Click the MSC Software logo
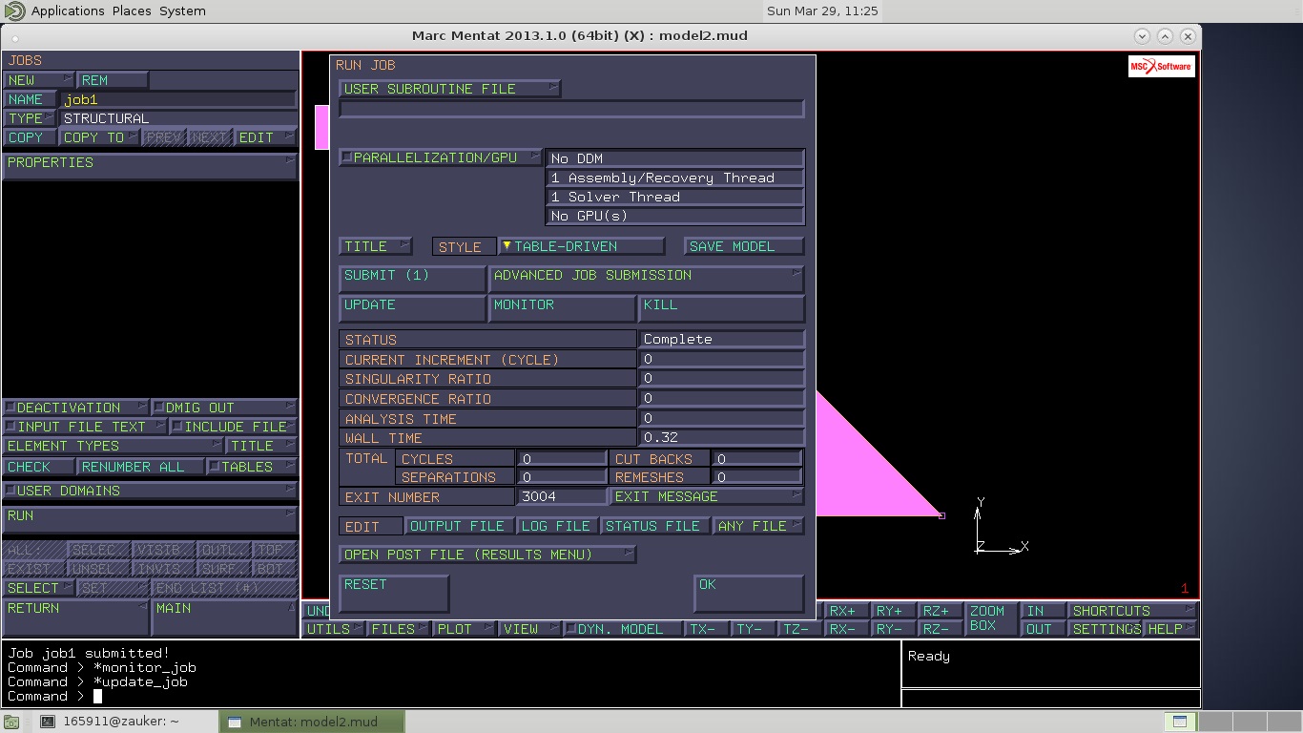 click(x=1161, y=66)
